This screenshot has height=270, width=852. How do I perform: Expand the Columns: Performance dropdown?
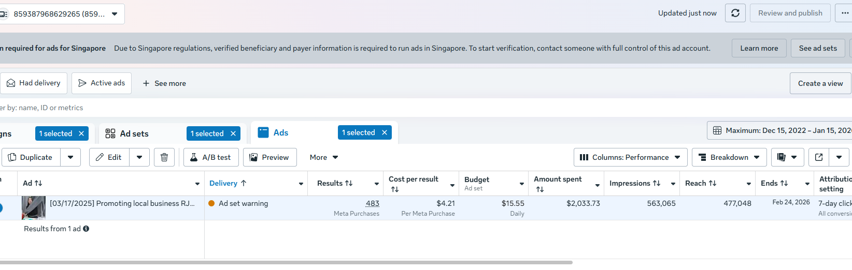pyautogui.click(x=630, y=157)
